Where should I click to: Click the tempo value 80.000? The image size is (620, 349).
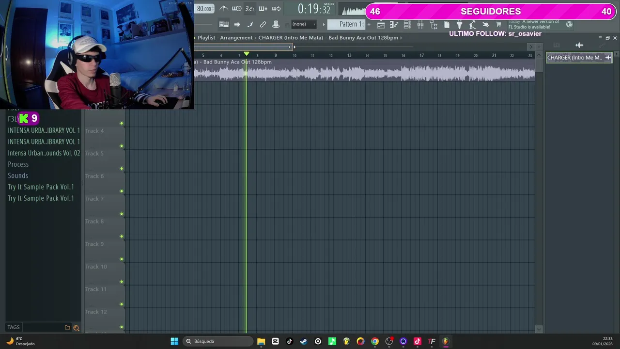point(204,9)
